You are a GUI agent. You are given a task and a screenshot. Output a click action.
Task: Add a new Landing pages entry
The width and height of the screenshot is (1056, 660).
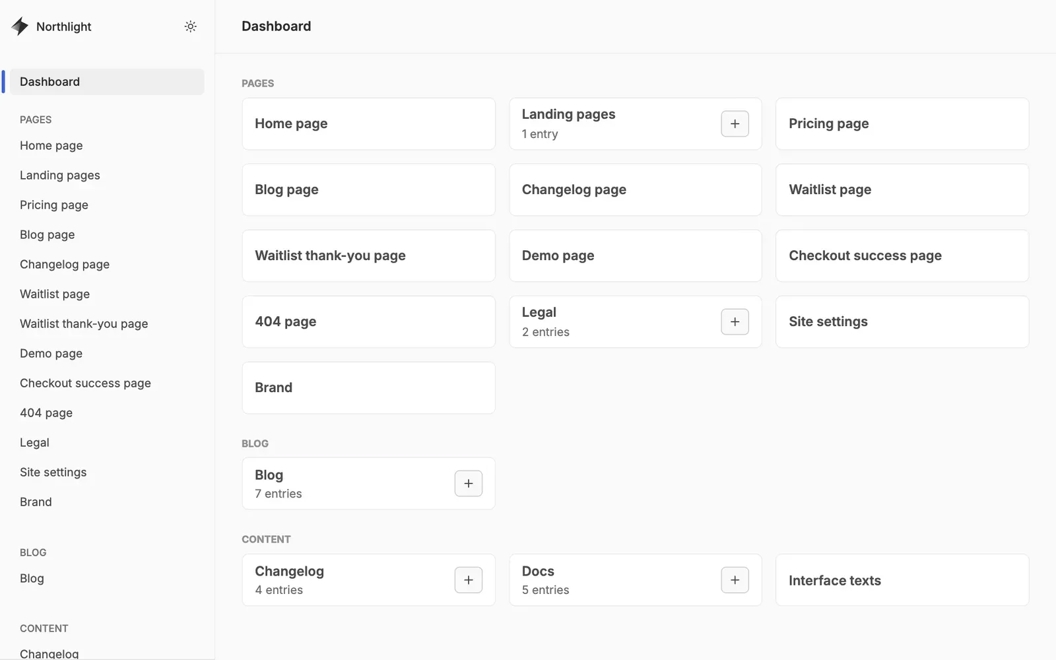click(x=735, y=124)
